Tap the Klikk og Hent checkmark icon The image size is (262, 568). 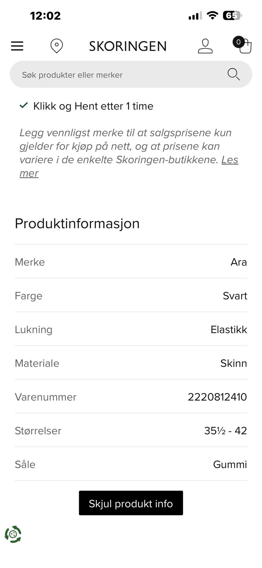point(24,105)
